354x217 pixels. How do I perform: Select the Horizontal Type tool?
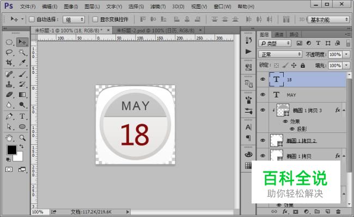[22, 116]
